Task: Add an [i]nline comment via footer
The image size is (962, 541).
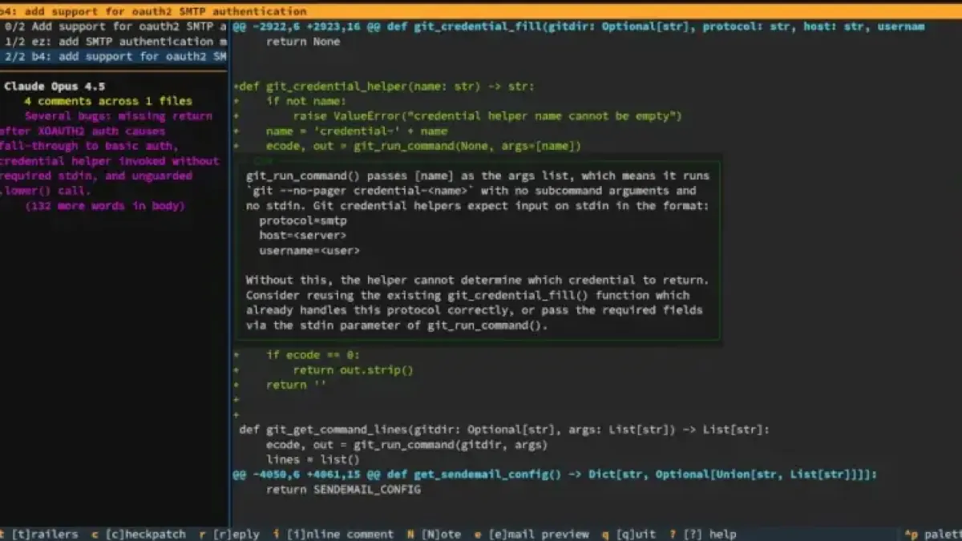Action: coord(339,534)
